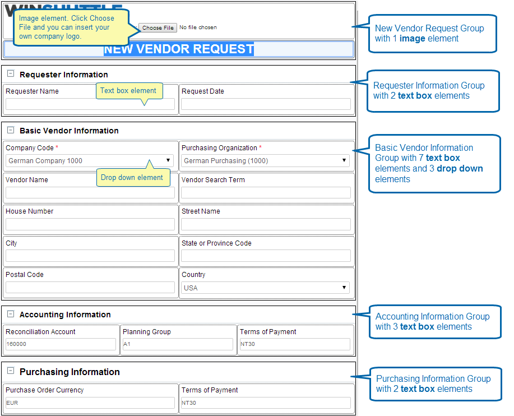This screenshot has height=416, width=514.
Task: Click the 'Planning Group' label
Action: (x=146, y=332)
